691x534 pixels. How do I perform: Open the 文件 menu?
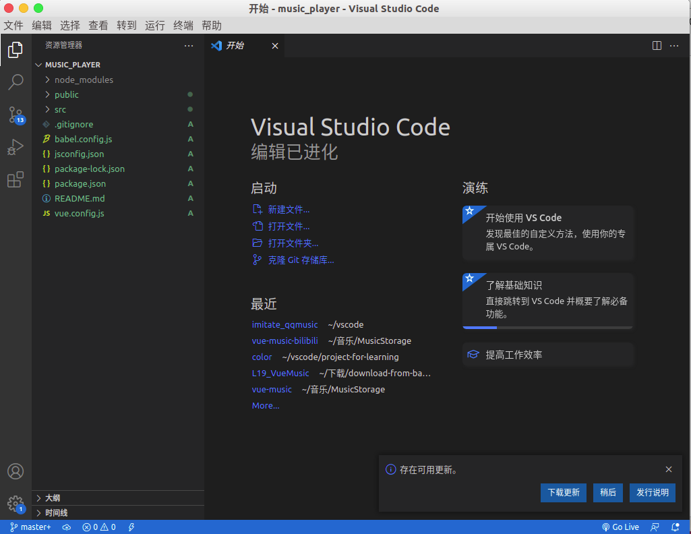13,26
